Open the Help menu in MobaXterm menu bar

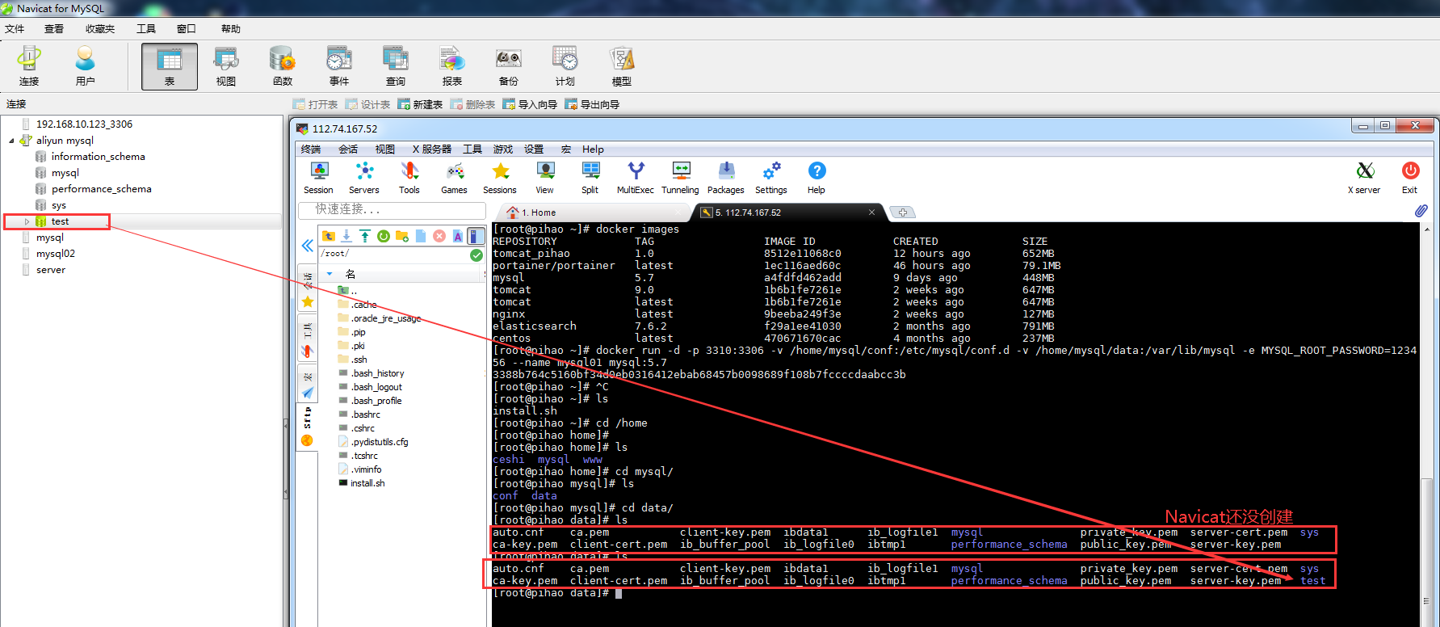593,149
